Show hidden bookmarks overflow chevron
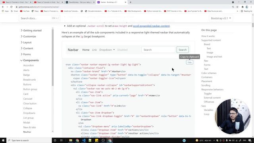254x143 pixels. (x=237, y=11)
